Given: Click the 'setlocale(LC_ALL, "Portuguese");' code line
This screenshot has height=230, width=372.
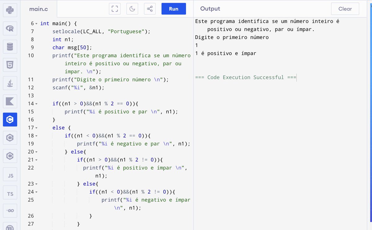Looking at the screenshot, I should 101,31.
